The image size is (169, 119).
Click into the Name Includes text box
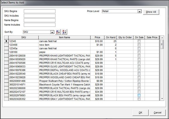(39, 25)
